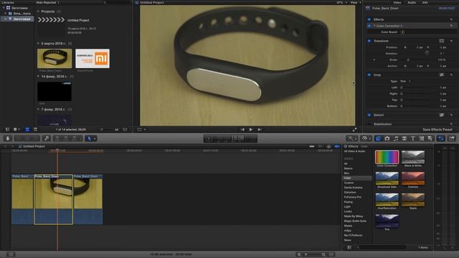
Task: Open the Retime speedometer menu
Action: click(x=366, y=138)
